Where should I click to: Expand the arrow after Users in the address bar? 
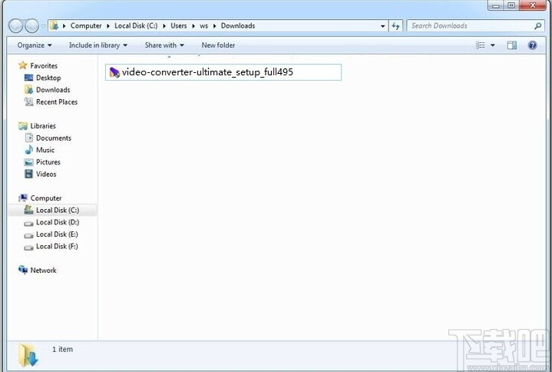point(193,25)
